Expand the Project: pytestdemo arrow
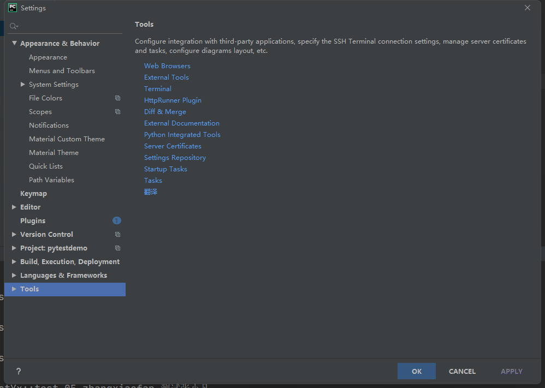The image size is (545, 388). (14, 248)
